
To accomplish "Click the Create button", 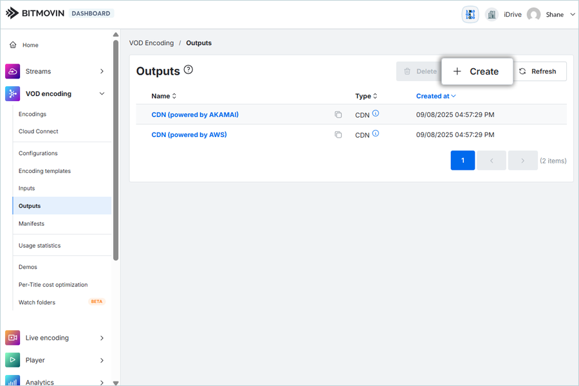I will point(477,71).
